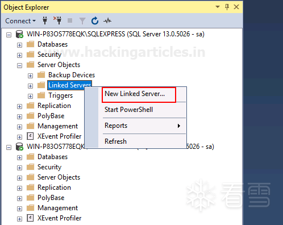283x225 pixels.
Task: Select Replication under the first server
Action: click(54, 106)
